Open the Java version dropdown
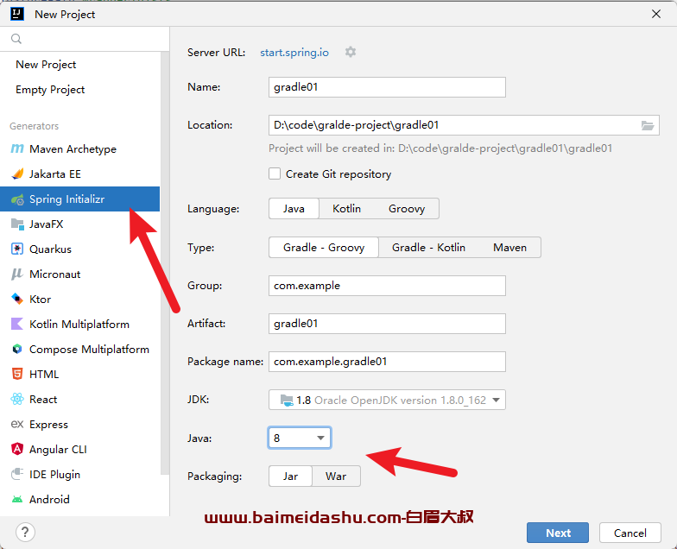The image size is (677, 549). 300,439
